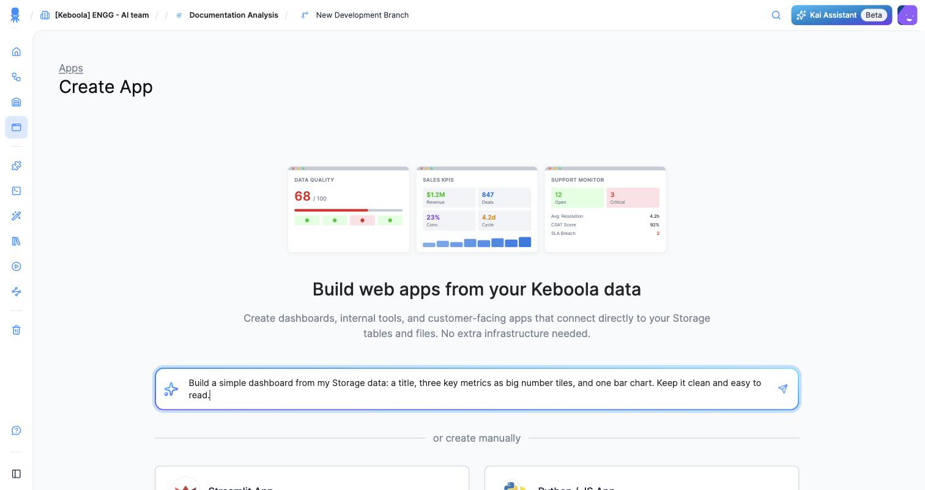Click the 'or create manually' label
925x490 pixels.
click(477, 439)
